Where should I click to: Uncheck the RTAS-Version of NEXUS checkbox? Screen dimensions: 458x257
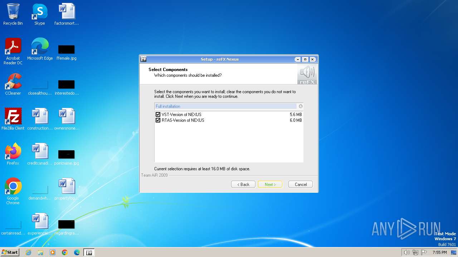tap(158, 120)
